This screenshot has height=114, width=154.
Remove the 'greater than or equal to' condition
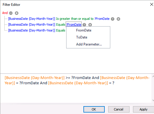click(x=118, y=19)
